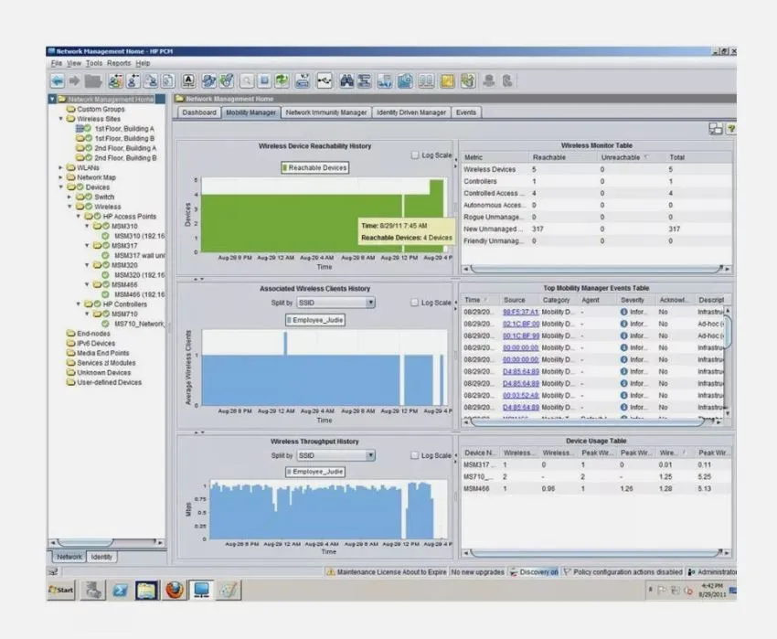Click the binoculars search toolbar icon
This screenshot has width=777, height=639.
click(346, 81)
